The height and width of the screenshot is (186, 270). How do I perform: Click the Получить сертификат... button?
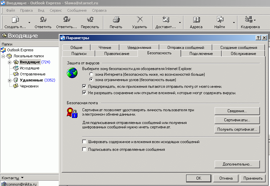pos(237,129)
